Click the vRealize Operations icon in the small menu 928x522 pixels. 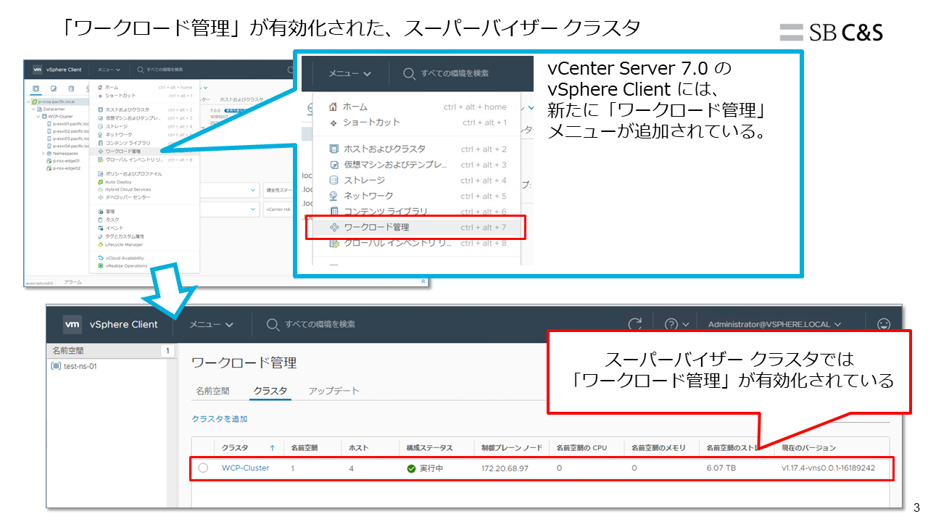click(100, 266)
